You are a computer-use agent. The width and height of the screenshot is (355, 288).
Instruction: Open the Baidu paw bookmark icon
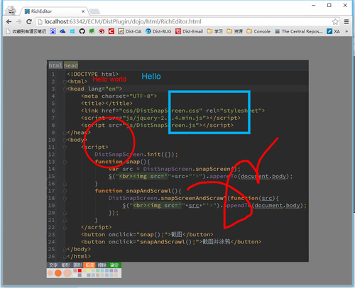pos(53,31)
